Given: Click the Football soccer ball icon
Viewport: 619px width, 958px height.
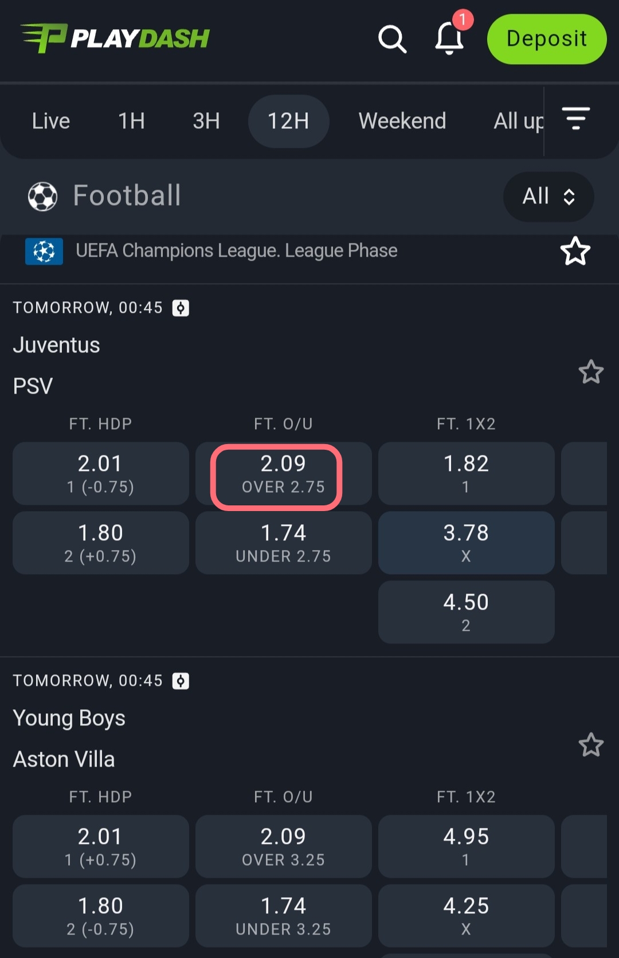Looking at the screenshot, I should [x=42, y=196].
